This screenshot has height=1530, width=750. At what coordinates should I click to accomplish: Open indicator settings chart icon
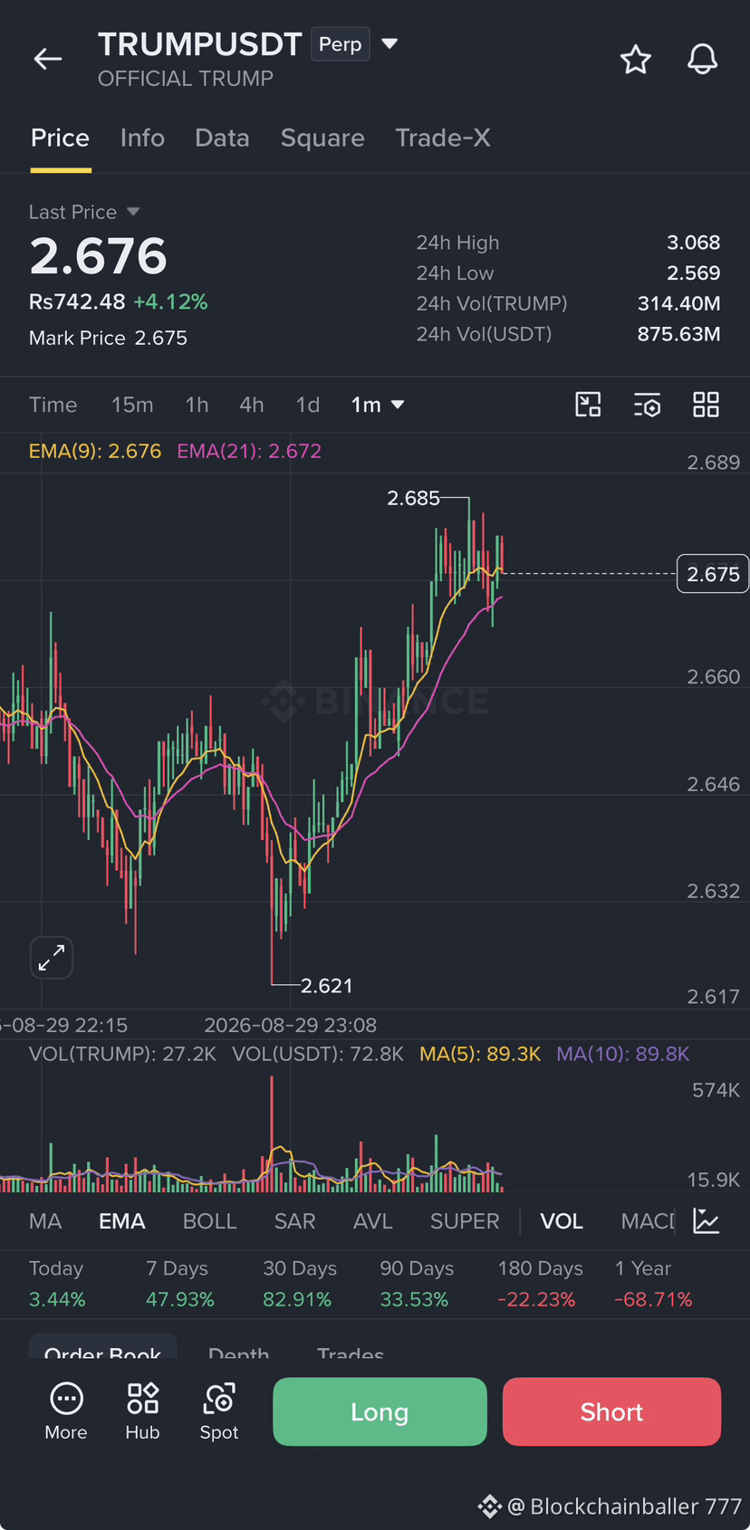(707, 1220)
